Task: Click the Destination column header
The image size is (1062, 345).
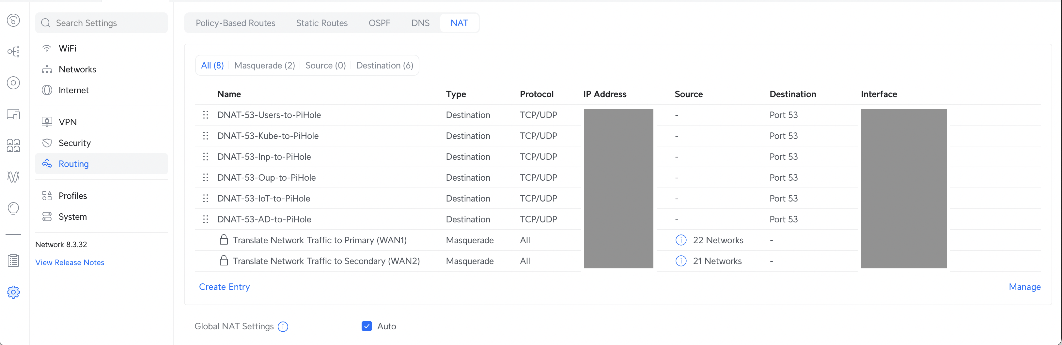Action: (792, 94)
